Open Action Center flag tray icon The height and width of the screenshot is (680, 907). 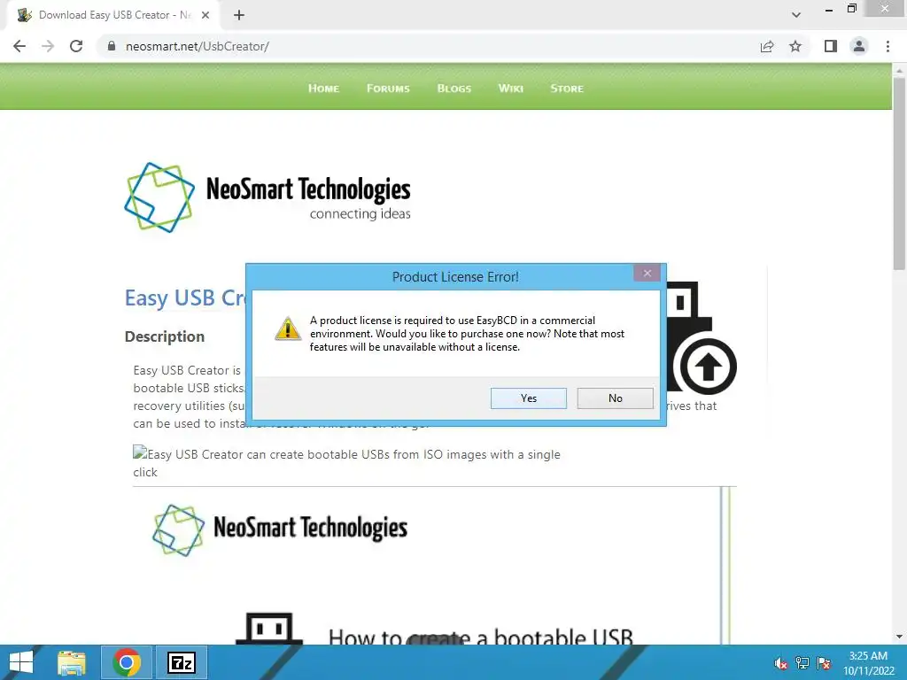824,662
